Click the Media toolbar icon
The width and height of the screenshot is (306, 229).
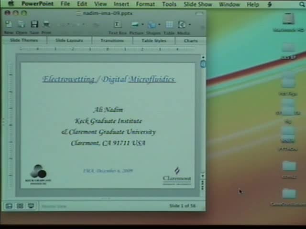coord(182,24)
